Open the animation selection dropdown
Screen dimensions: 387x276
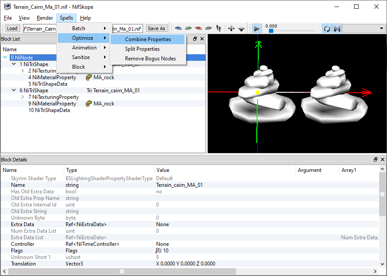pyautogui.click(x=381, y=28)
